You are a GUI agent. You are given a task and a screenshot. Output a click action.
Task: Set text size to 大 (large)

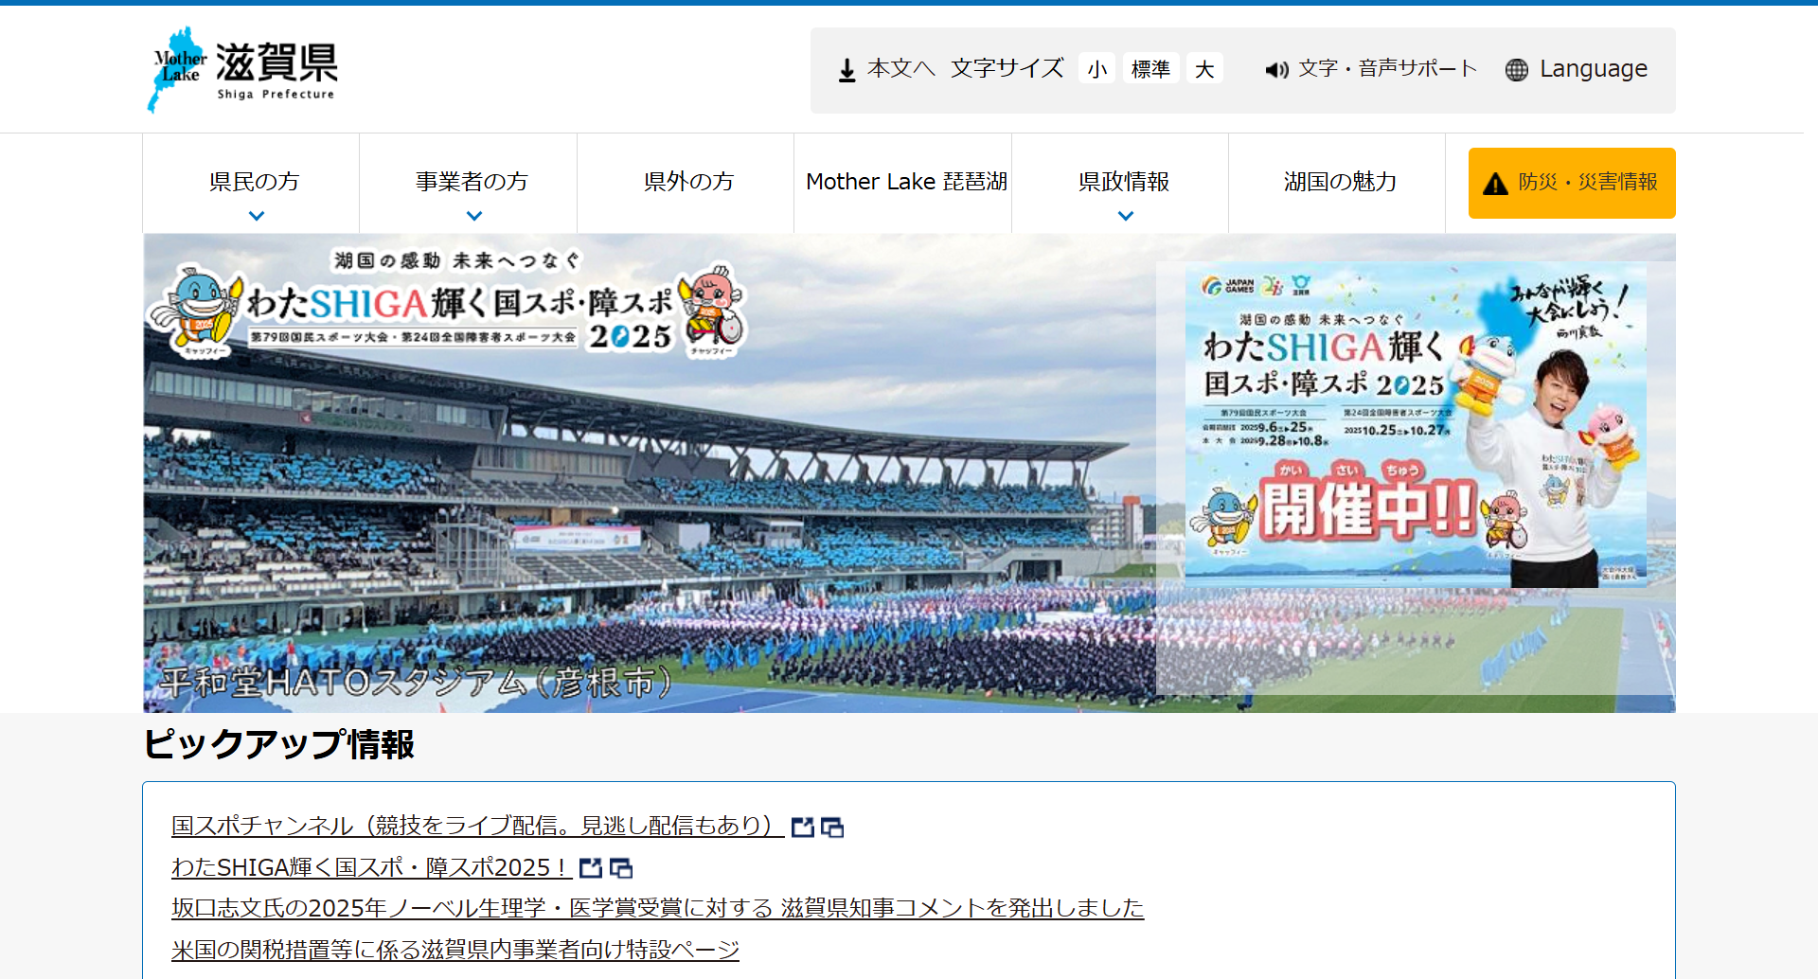tap(1204, 69)
